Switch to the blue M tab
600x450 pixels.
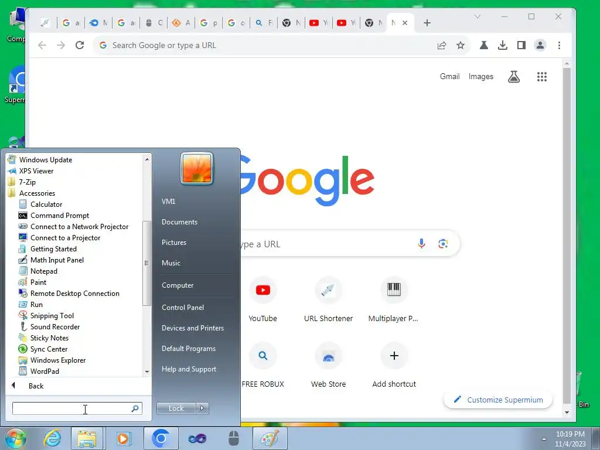coord(98,23)
